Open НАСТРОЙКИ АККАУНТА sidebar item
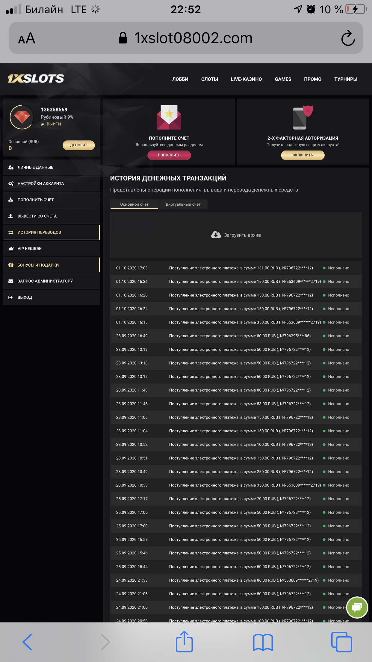Screen dimensions: 372x662 click(52, 183)
